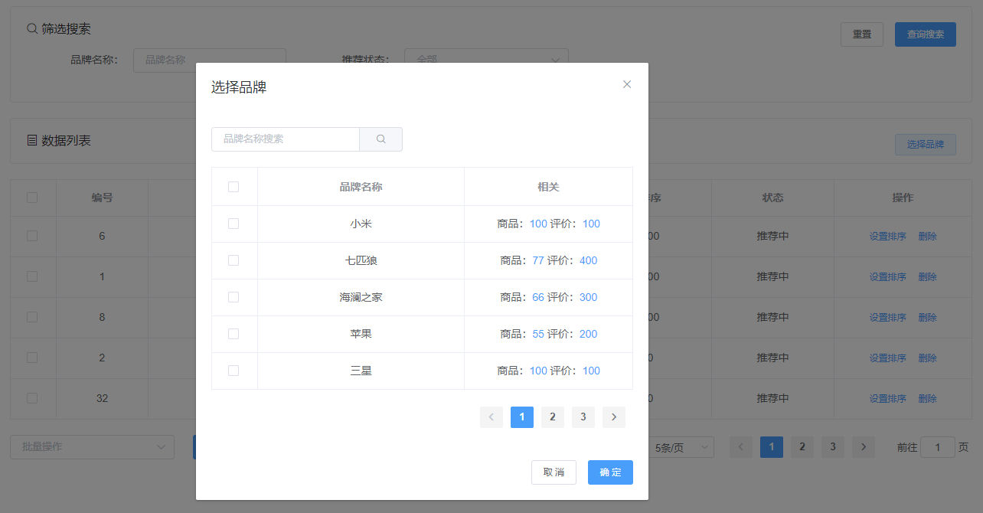Image resolution: width=983 pixels, height=513 pixels.
Task: Click 相关 column header in dialog
Action: coord(548,187)
